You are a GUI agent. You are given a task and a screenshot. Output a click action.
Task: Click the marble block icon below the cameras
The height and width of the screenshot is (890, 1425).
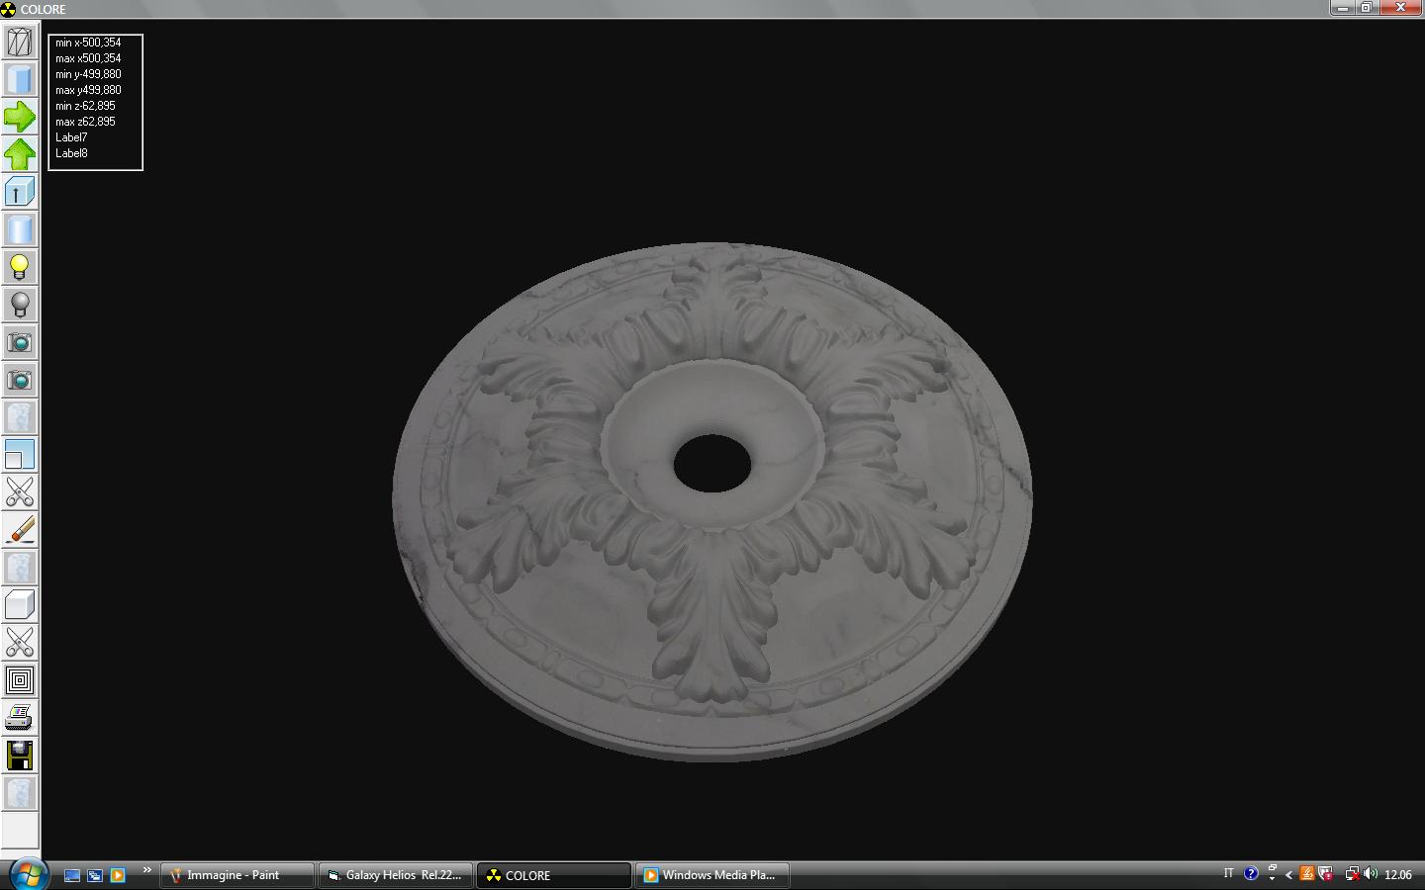pyautogui.click(x=20, y=417)
